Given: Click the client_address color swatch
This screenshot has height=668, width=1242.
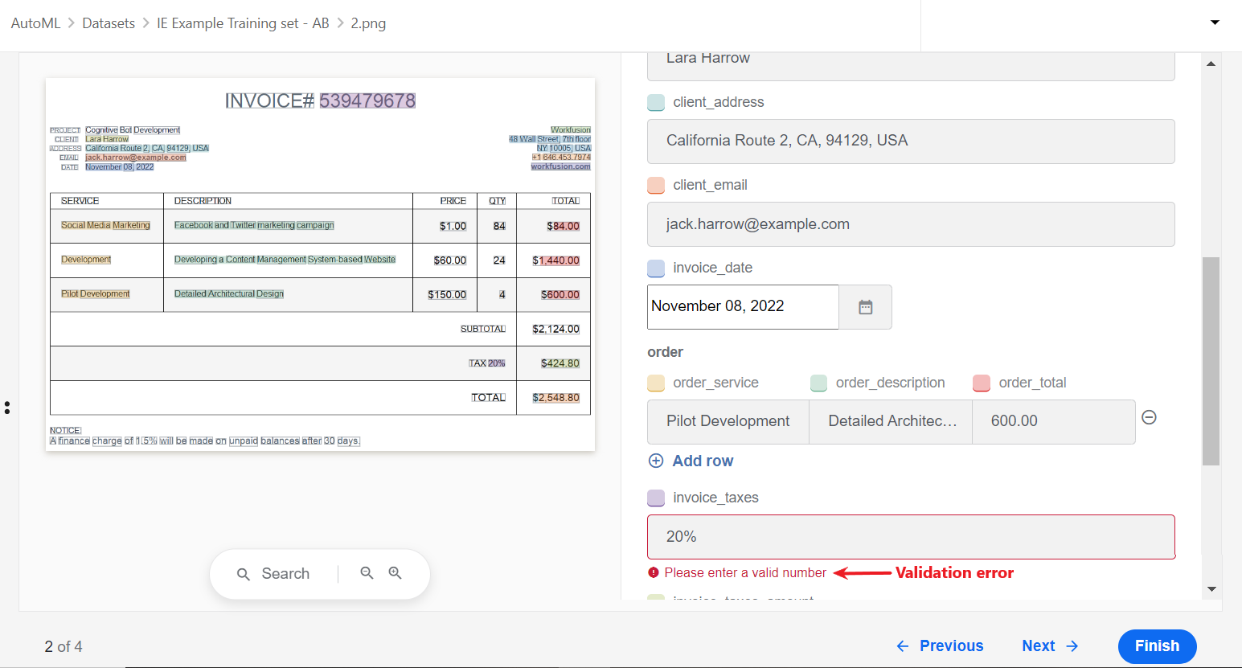Looking at the screenshot, I should coord(656,102).
